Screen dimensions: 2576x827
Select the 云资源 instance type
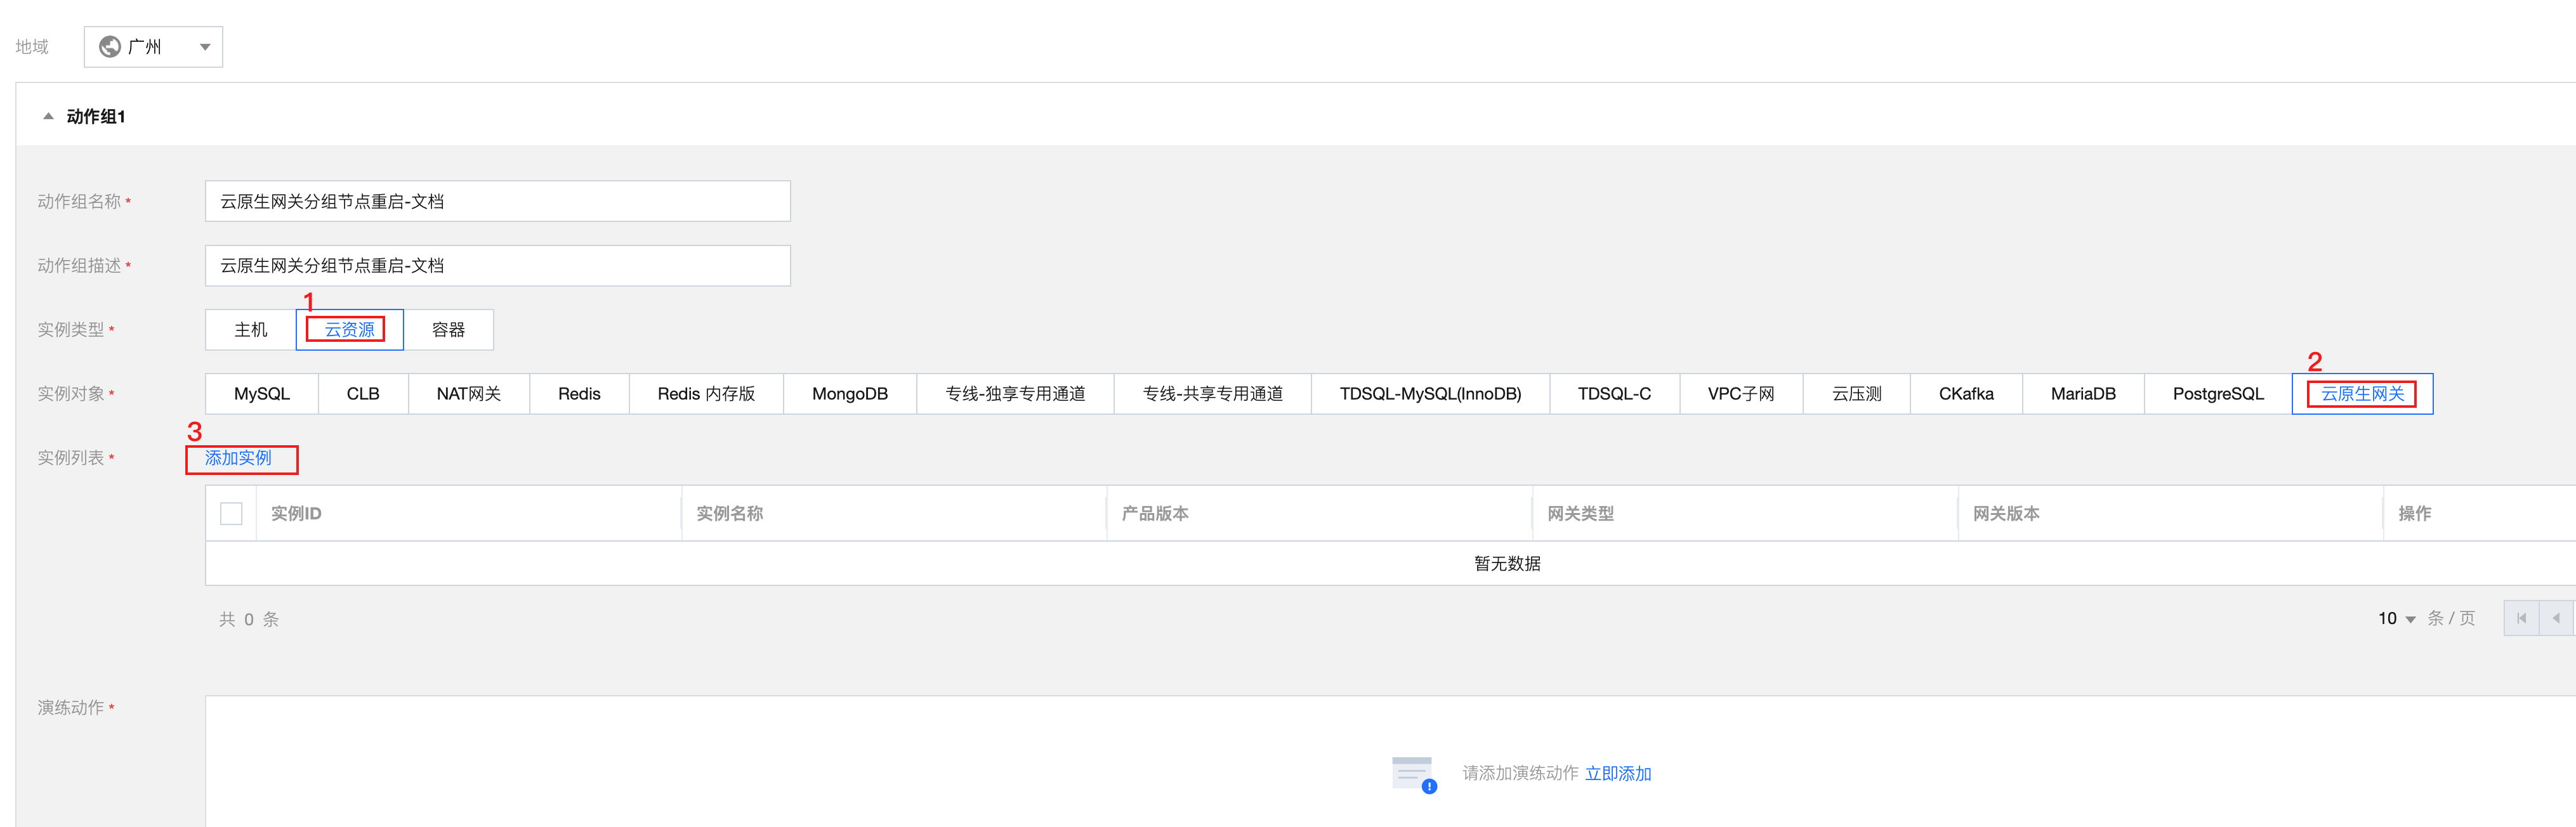349,330
